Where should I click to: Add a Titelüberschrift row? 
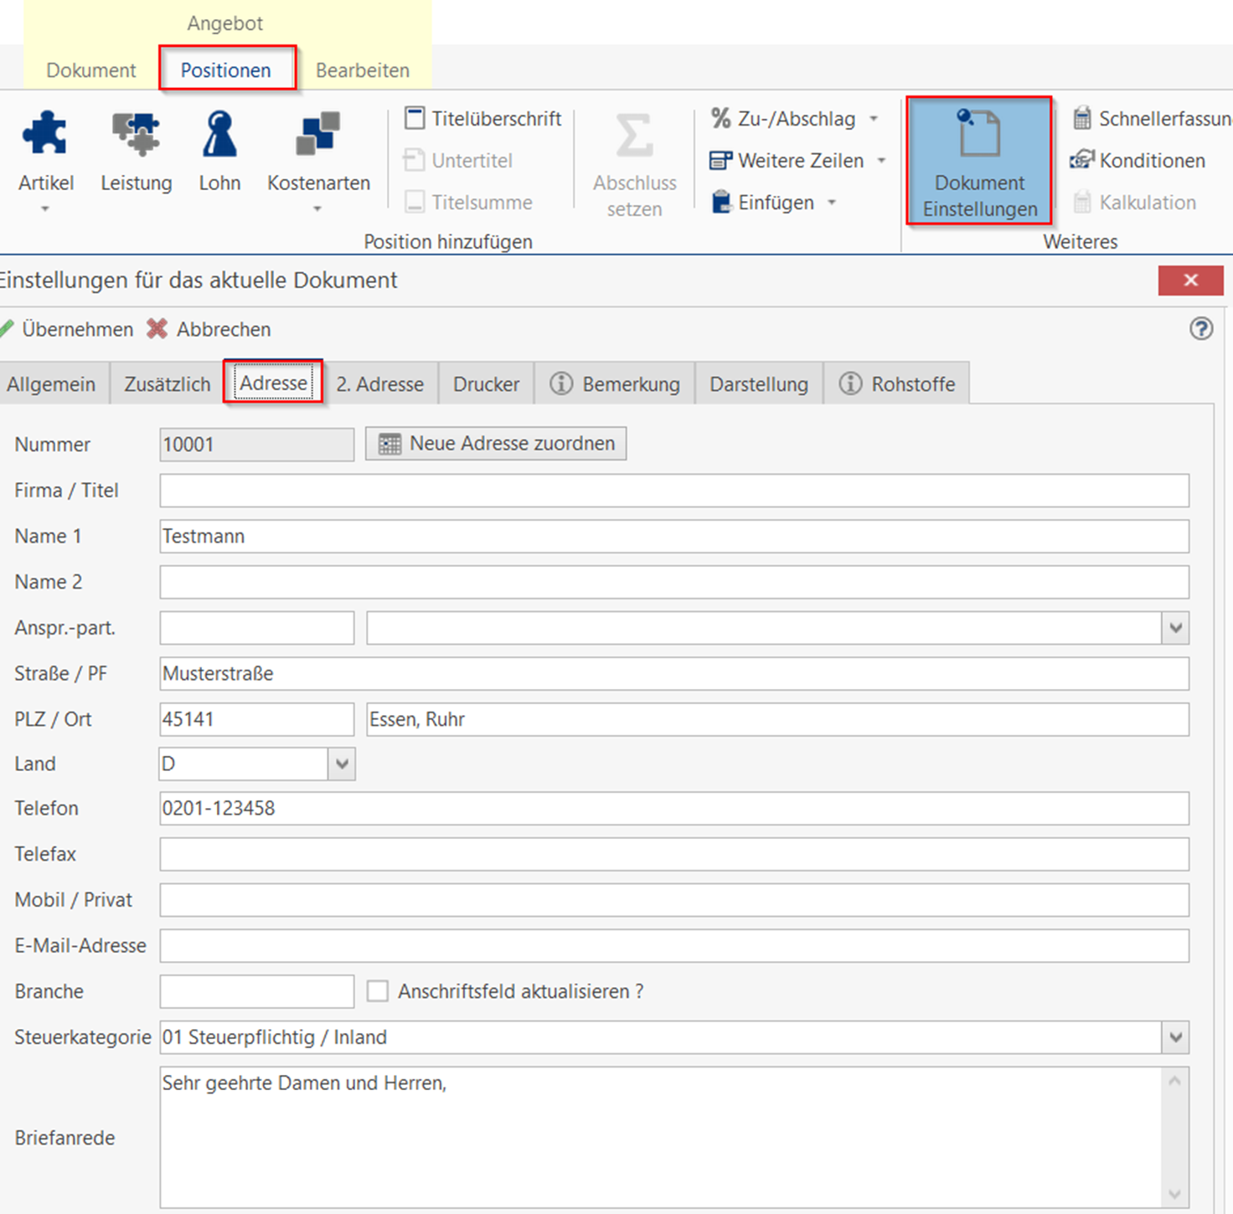(x=482, y=119)
